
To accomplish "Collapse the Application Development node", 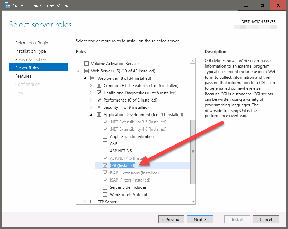I will pos(91,115).
